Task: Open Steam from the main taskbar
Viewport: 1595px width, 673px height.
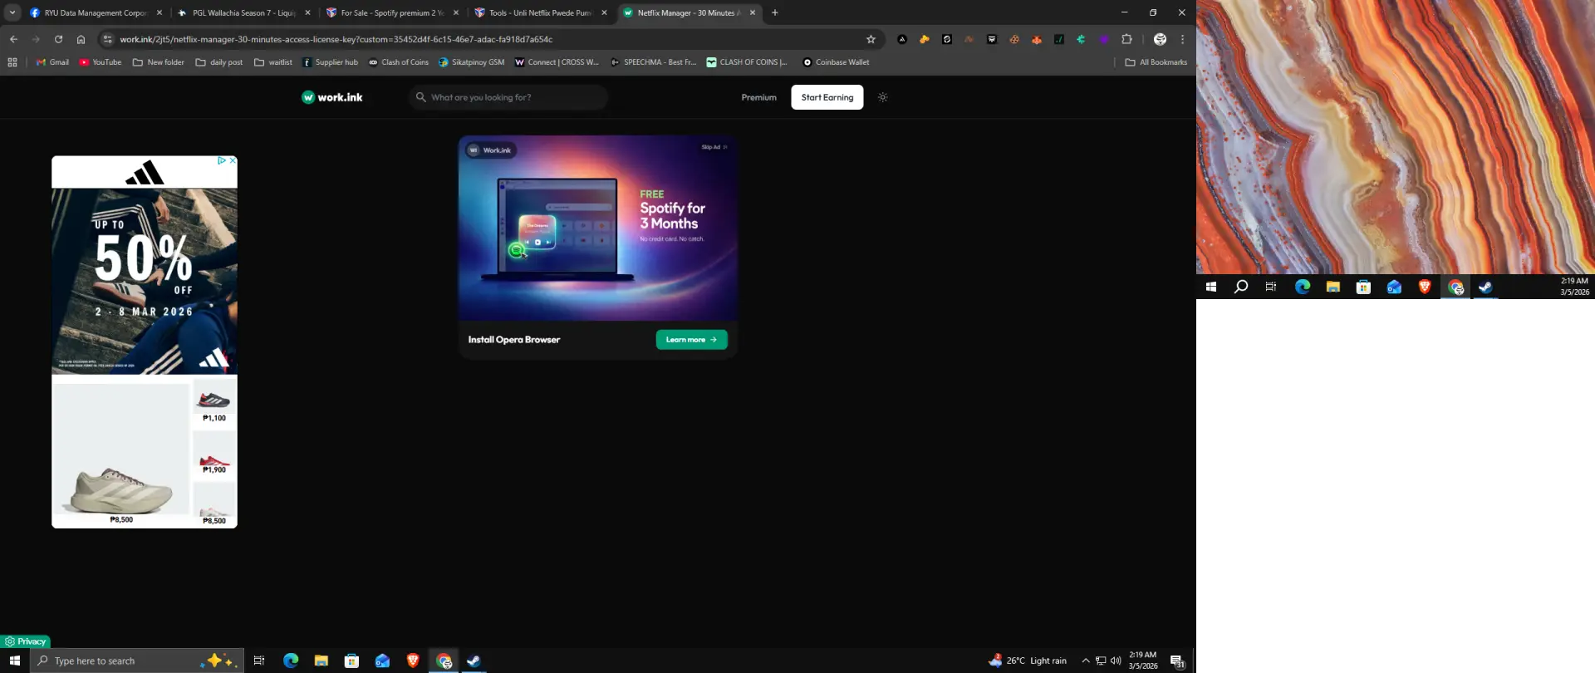Action: (x=474, y=661)
